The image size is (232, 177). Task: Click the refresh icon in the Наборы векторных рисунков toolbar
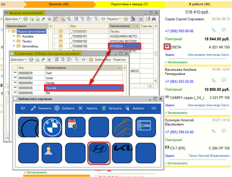click(83, 59)
